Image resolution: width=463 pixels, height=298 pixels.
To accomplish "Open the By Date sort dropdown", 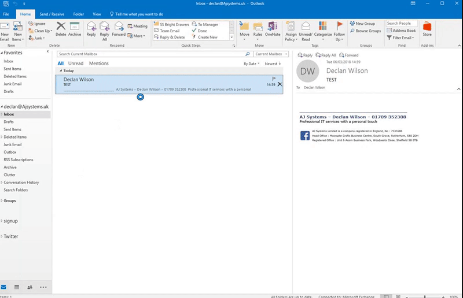I will 251,64.
